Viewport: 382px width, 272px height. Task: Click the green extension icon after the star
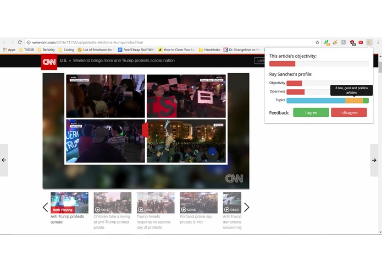326,43
